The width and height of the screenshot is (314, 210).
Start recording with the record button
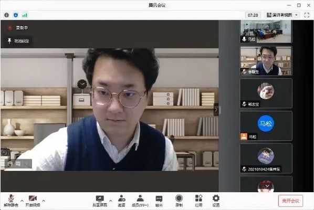click(x=179, y=201)
